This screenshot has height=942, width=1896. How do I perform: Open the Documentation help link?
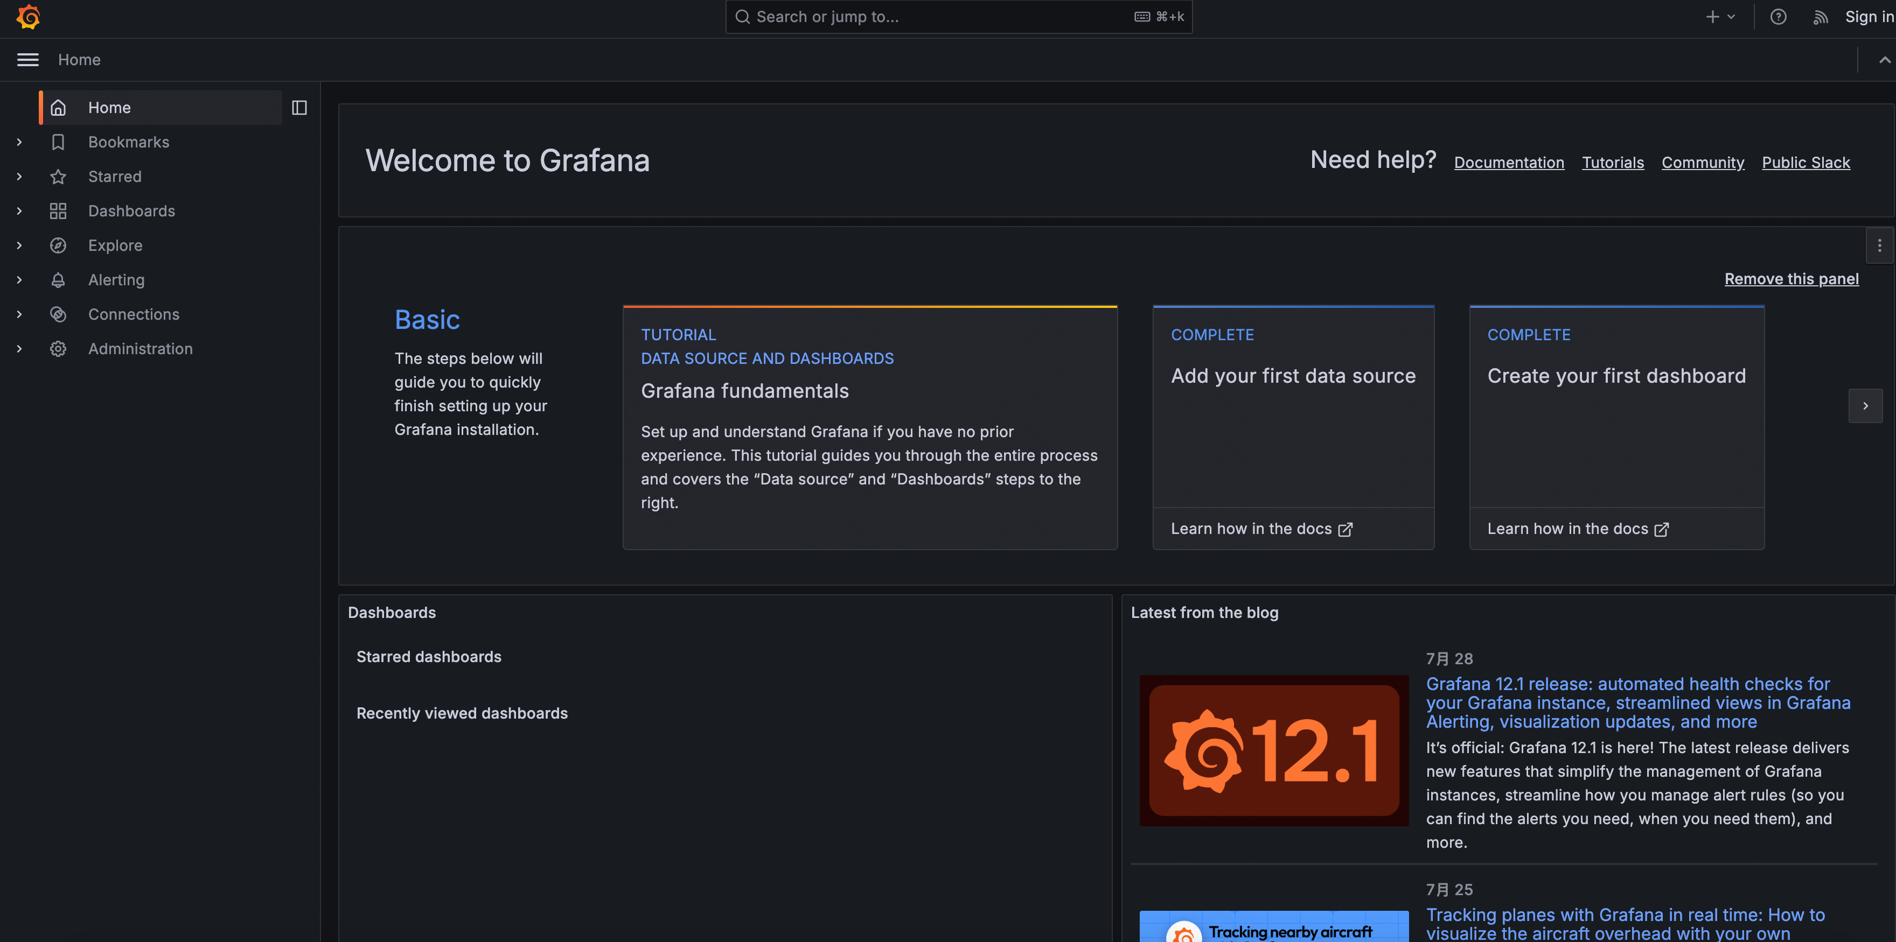tap(1509, 163)
